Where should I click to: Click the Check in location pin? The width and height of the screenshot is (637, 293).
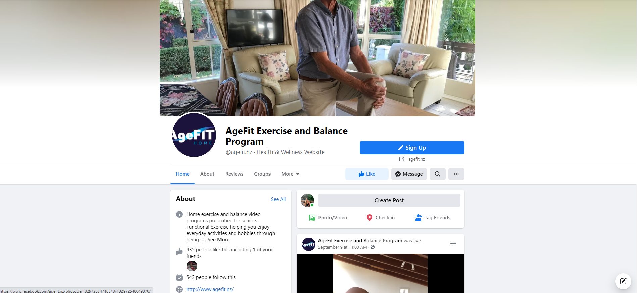pos(369,218)
